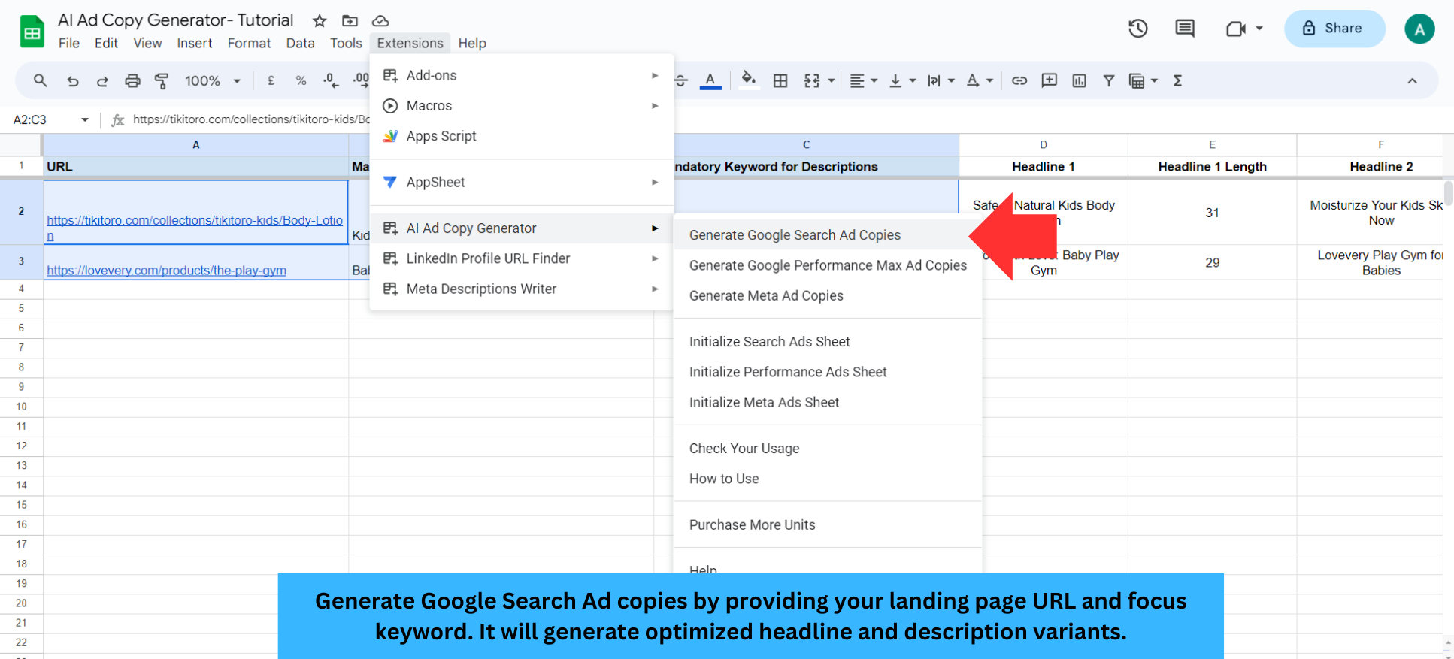Select Purchase More Units
The height and width of the screenshot is (659, 1454).
pyautogui.click(x=828, y=525)
